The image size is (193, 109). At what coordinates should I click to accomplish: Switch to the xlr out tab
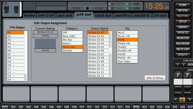coord(160,15)
